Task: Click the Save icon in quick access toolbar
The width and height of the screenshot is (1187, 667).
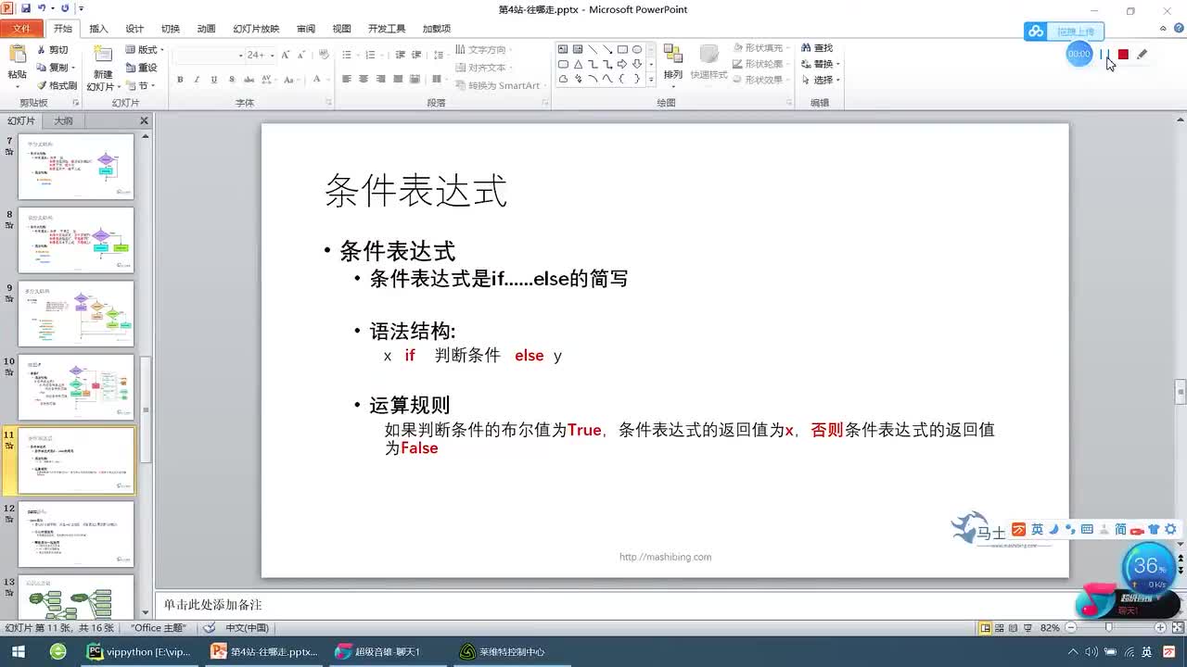Action: [x=27, y=8]
